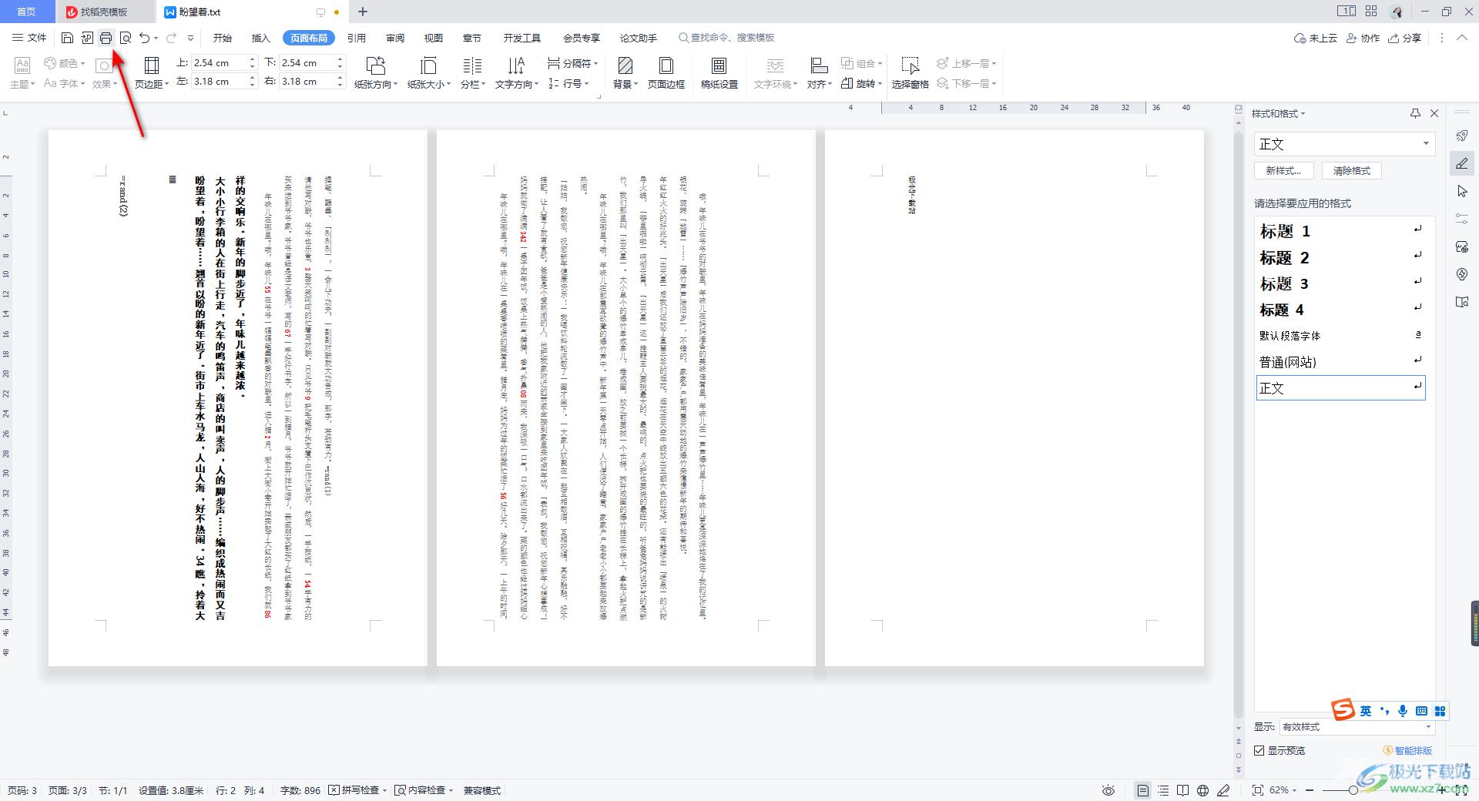The width and height of the screenshot is (1479, 801).
Task: Click the 分享 share button
Action: click(1404, 38)
